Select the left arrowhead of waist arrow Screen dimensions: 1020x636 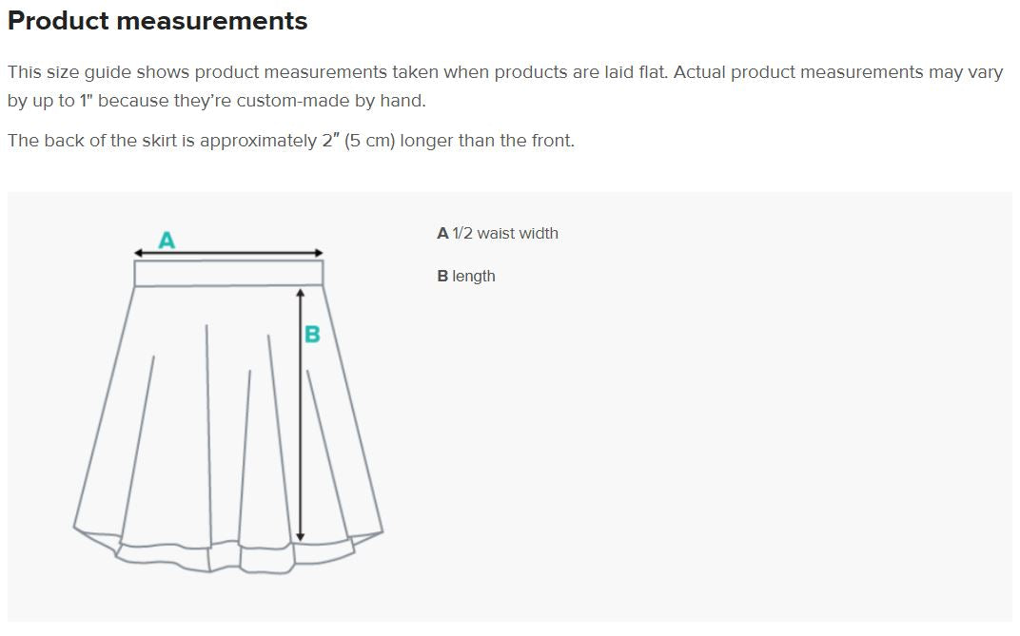click(138, 253)
